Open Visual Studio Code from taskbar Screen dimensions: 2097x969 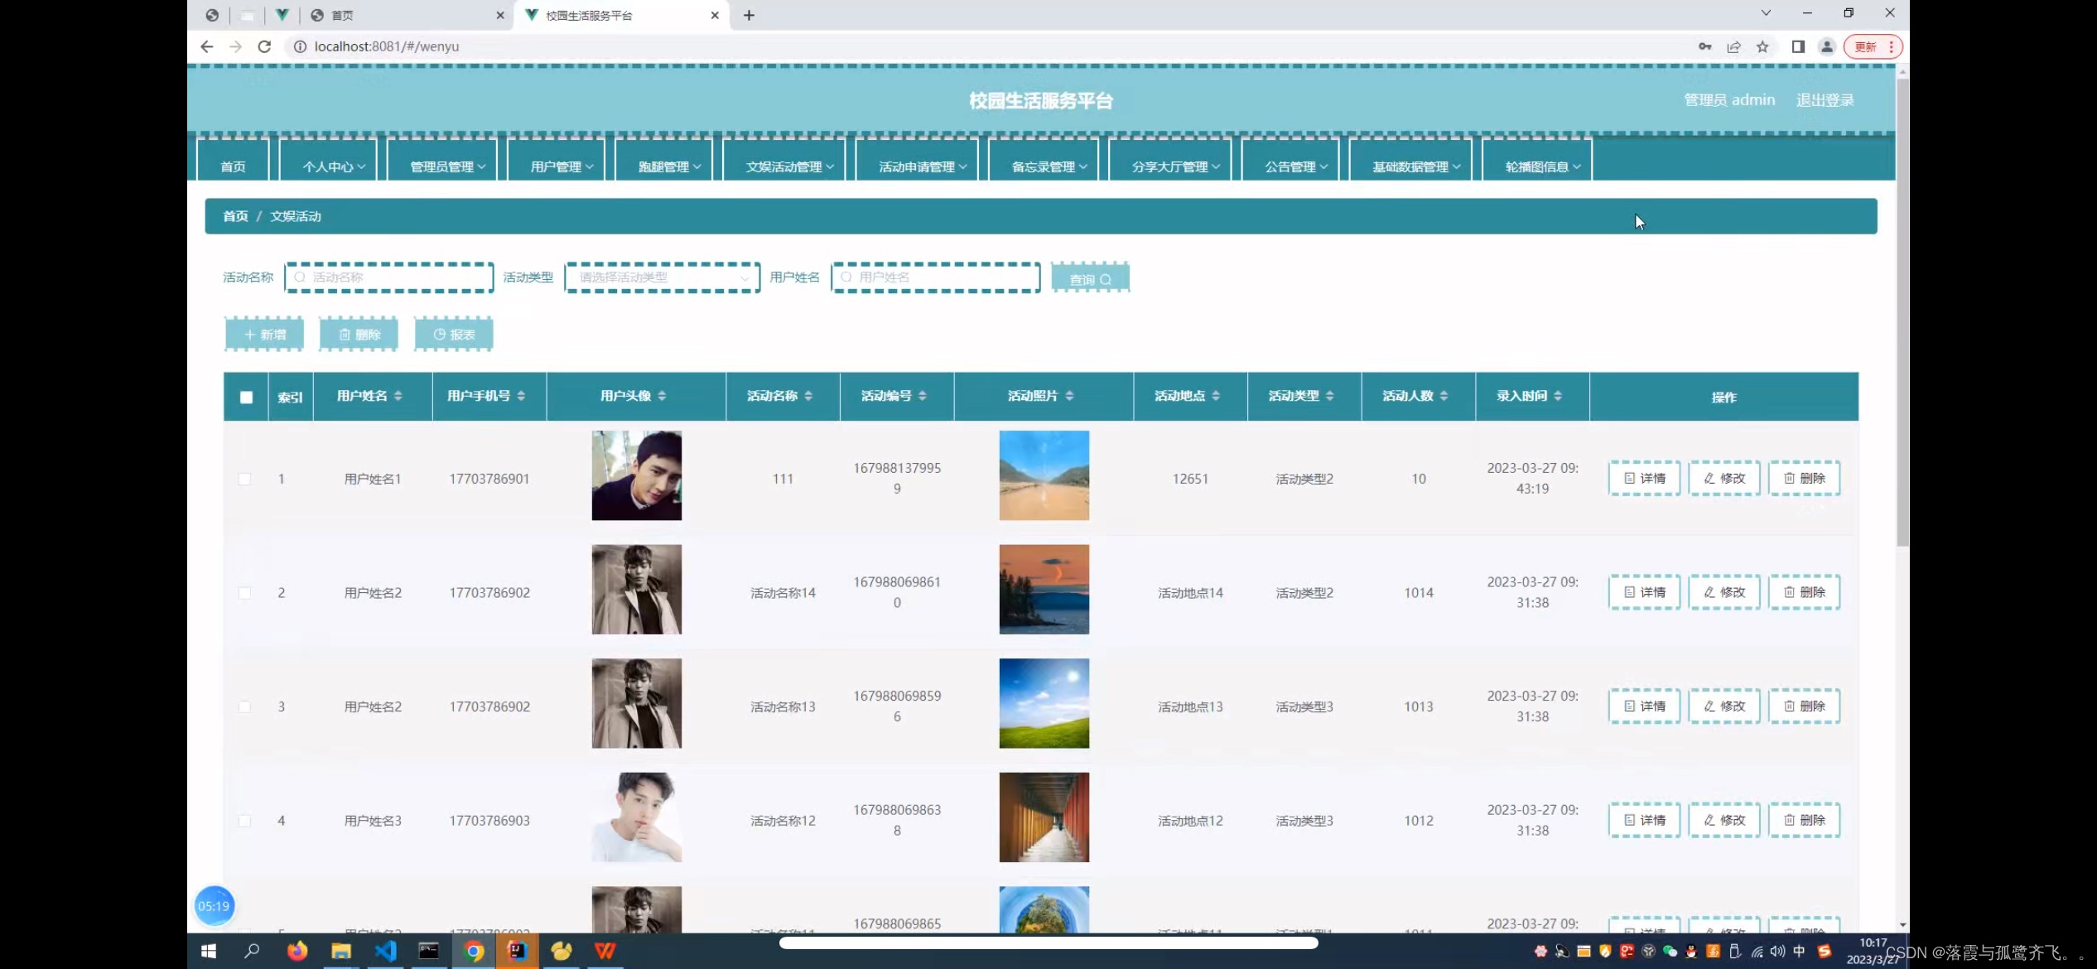click(x=385, y=951)
